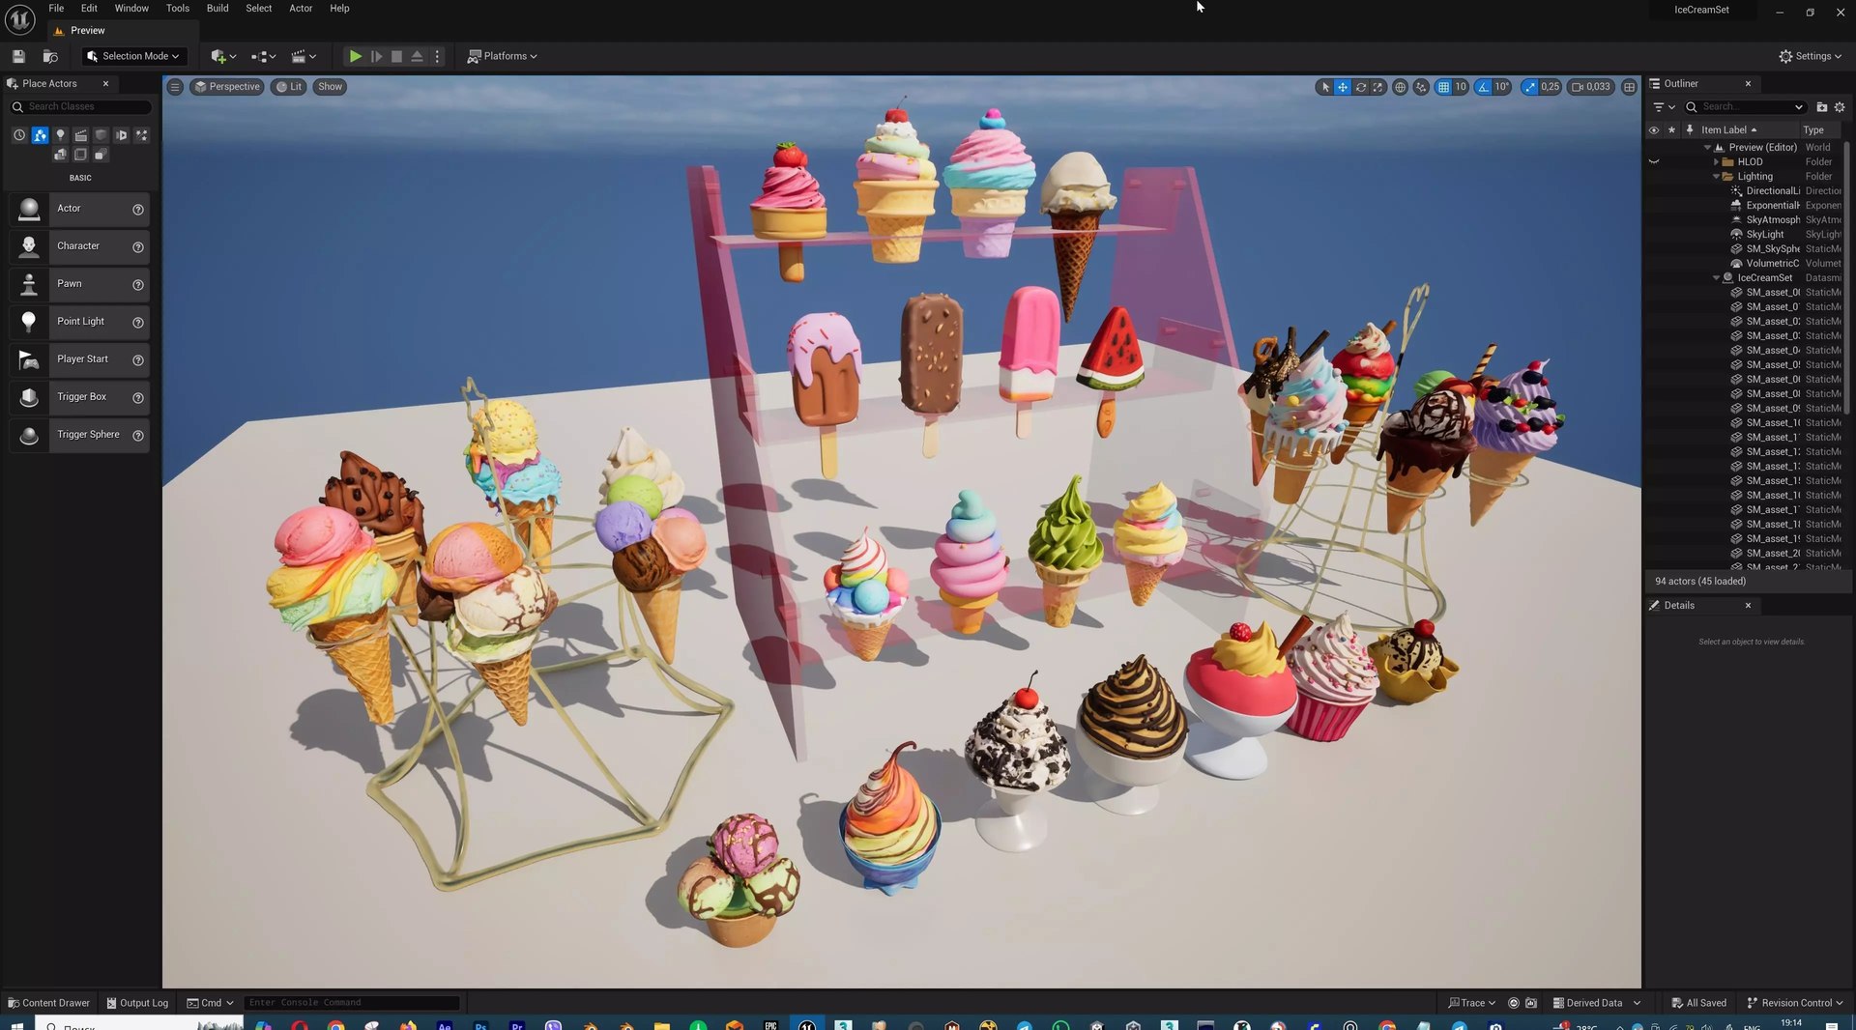The image size is (1856, 1030).
Task: Expand the HLOD folder in Outliner
Action: [x=1716, y=162]
